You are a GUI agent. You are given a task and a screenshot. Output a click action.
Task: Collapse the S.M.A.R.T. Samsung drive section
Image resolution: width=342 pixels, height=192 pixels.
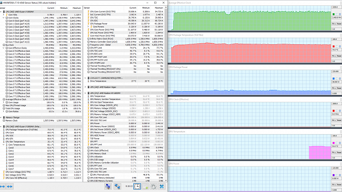tap(85, 78)
